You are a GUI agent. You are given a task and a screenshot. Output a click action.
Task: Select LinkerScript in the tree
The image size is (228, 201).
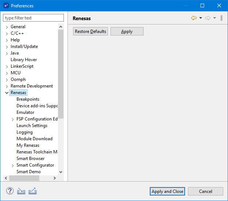(22, 66)
